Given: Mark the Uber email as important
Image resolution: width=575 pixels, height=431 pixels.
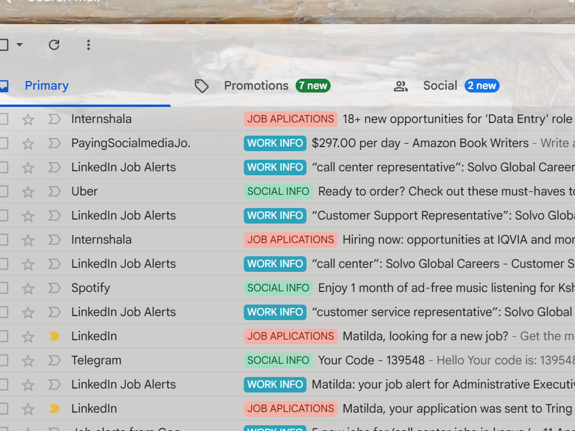Looking at the screenshot, I should coord(54,192).
